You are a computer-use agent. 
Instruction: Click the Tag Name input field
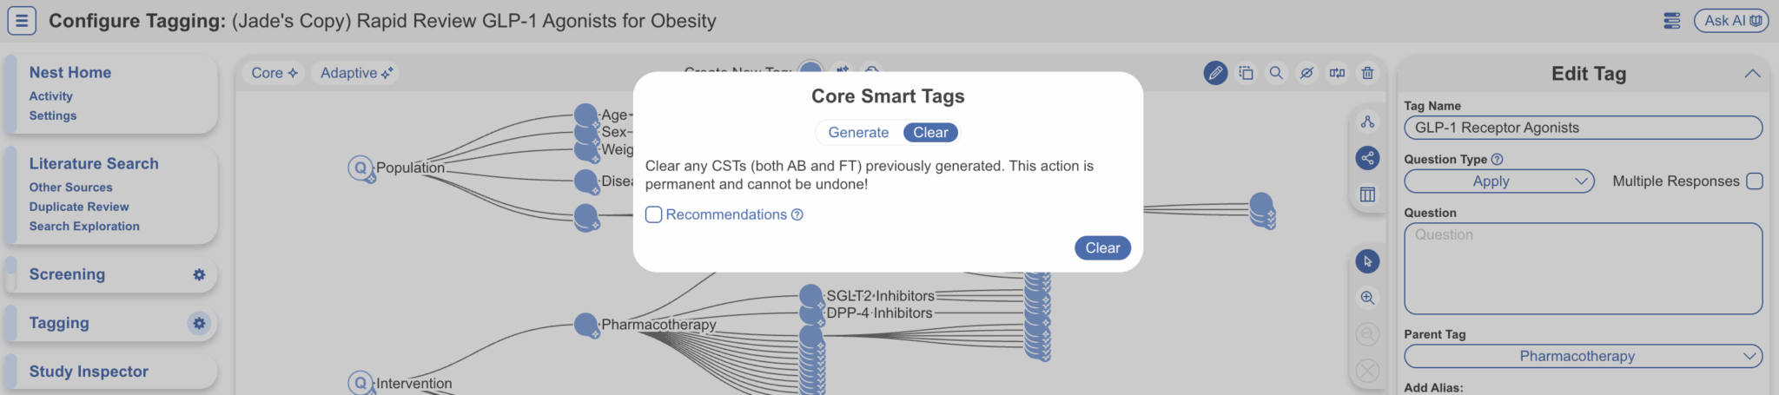(1584, 128)
